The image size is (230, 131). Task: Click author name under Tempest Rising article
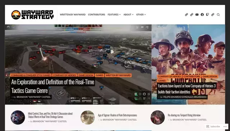coord(189,120)
